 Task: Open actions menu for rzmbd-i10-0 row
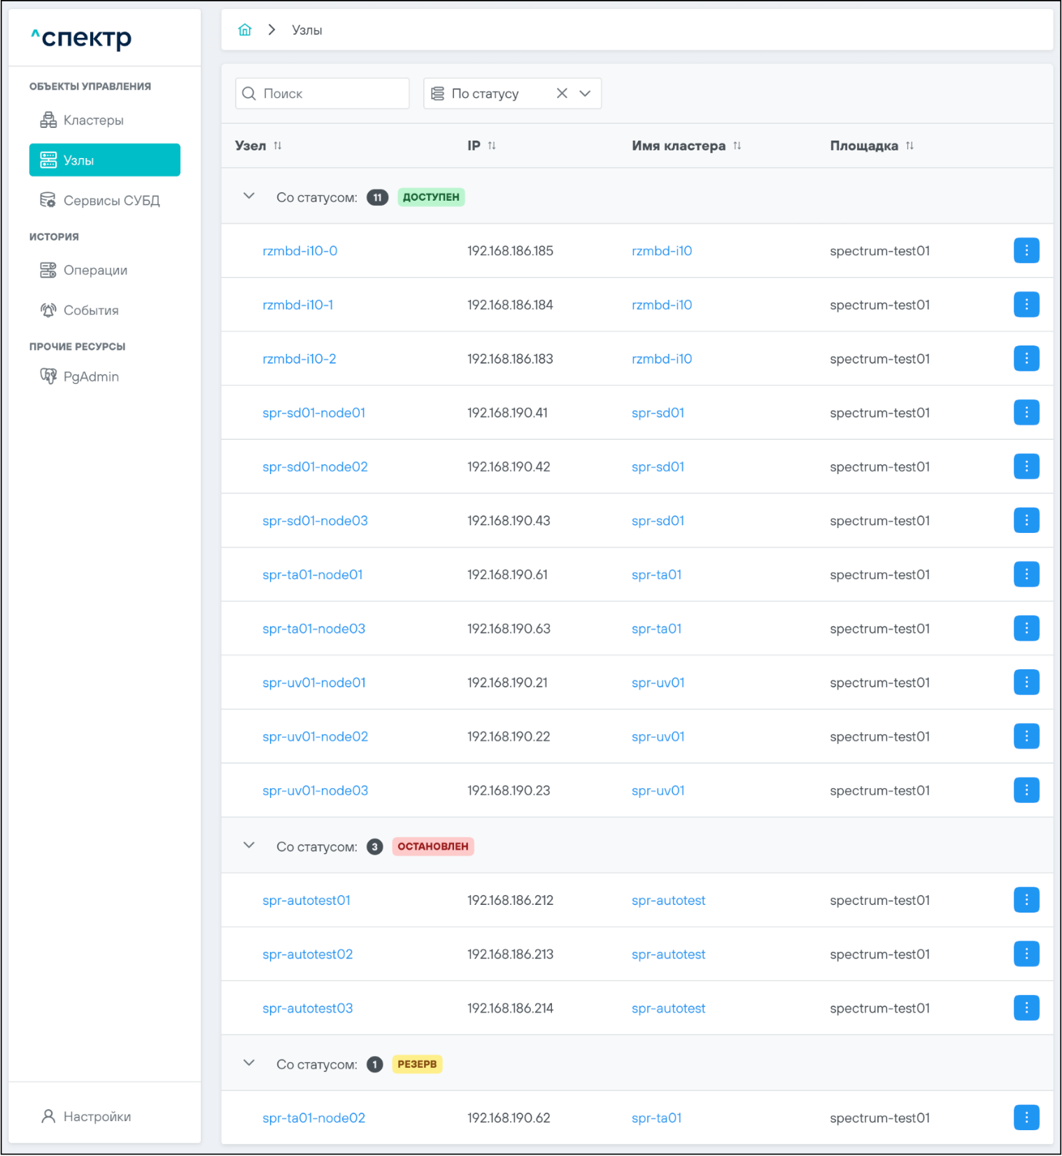tap(1026, 250)
